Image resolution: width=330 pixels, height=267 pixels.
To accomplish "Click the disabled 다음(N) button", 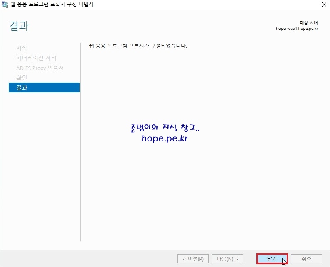I will pos(227,259).
